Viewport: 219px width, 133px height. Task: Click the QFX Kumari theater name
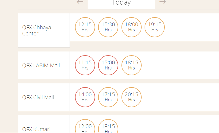(36, 129)
